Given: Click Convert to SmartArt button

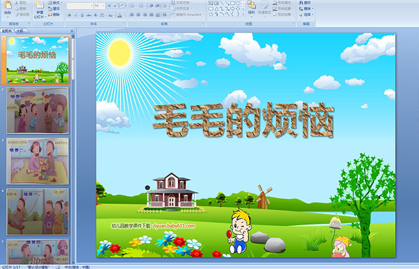Looking at the screenshot, I should pyautogui.click(x=187, y=15).
